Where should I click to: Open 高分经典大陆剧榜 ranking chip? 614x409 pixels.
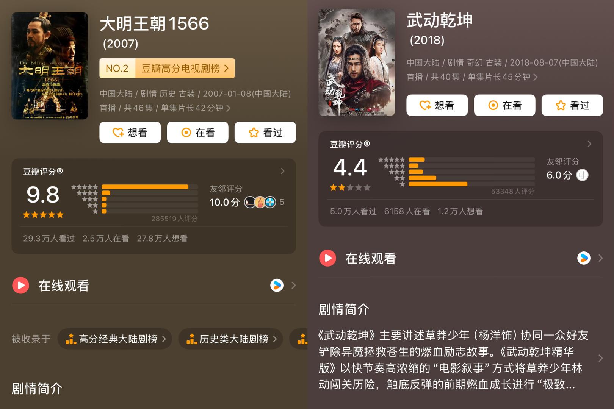[x=114, y=339]
